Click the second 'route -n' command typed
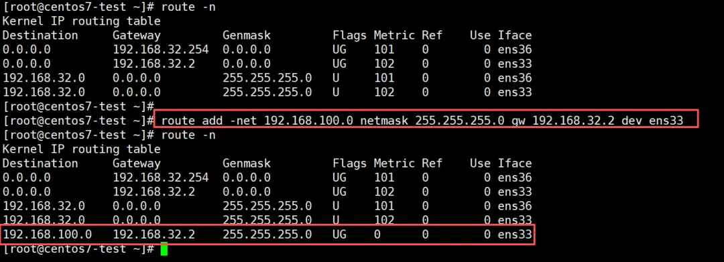 [188, 135]
